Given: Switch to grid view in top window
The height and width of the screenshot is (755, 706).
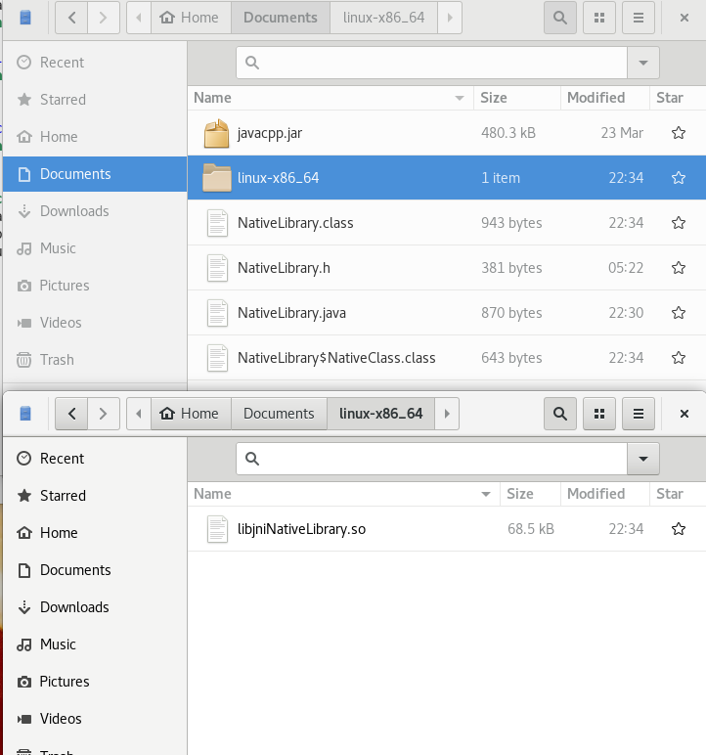Looking at the screenshot, I should coord(599,18).
